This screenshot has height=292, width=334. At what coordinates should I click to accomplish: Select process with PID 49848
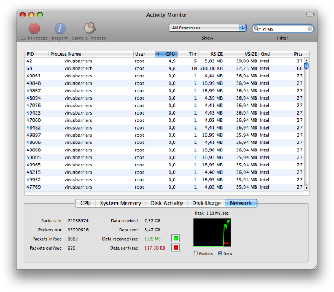pos(164,83)
